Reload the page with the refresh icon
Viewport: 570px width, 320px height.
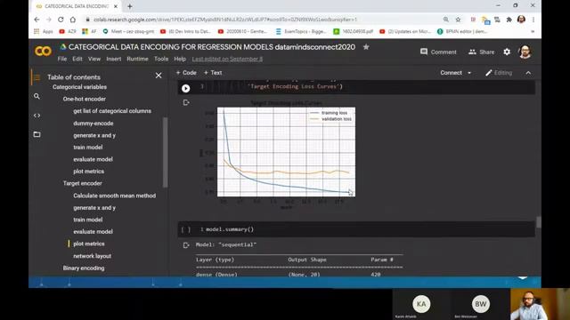tap(61, 20)
